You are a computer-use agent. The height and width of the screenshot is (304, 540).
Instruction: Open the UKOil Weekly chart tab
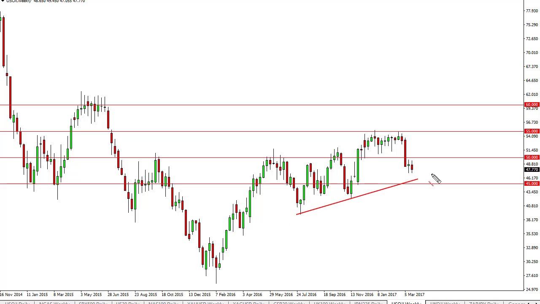pyautogui.click(x=445, y=303)
